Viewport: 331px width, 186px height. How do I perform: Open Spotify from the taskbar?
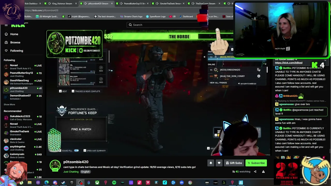[x=114, y=183]
